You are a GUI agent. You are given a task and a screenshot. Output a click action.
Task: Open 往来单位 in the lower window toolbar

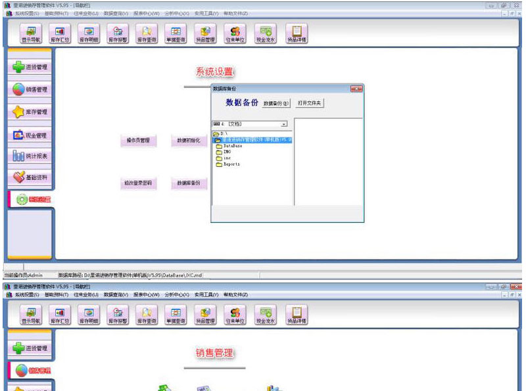coord(235,315)
